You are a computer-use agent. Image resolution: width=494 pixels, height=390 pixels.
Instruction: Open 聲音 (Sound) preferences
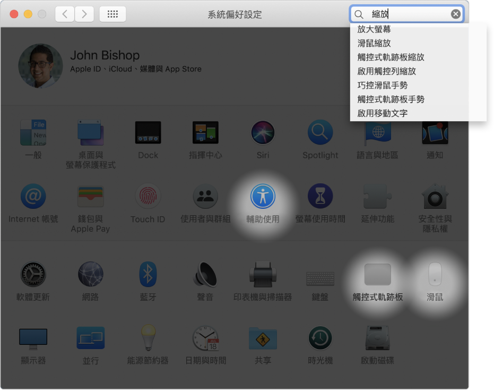205,274
